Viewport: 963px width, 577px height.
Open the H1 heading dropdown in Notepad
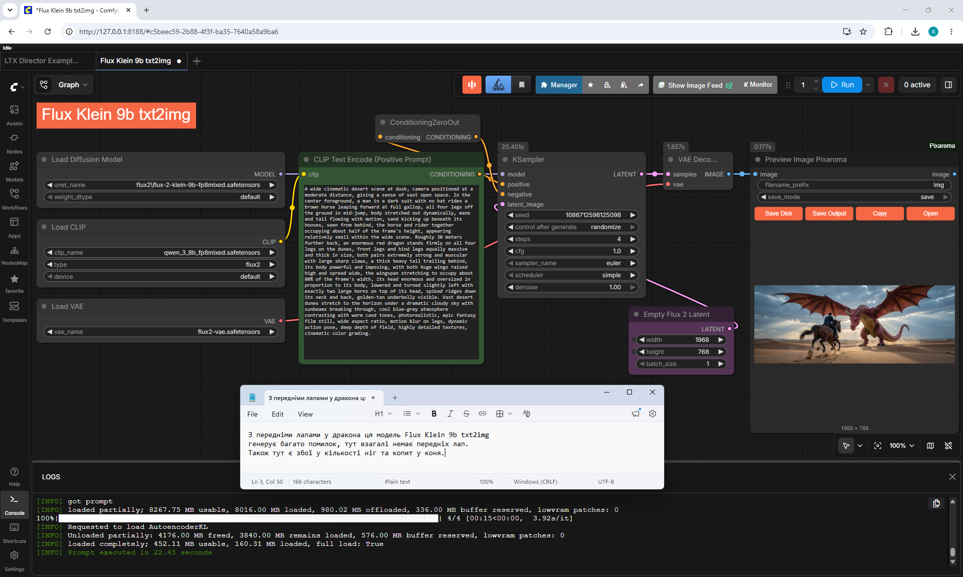[383, 414]
